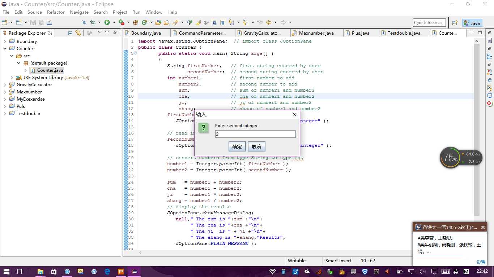Select the (default package) node

click(x=49, y=63)
